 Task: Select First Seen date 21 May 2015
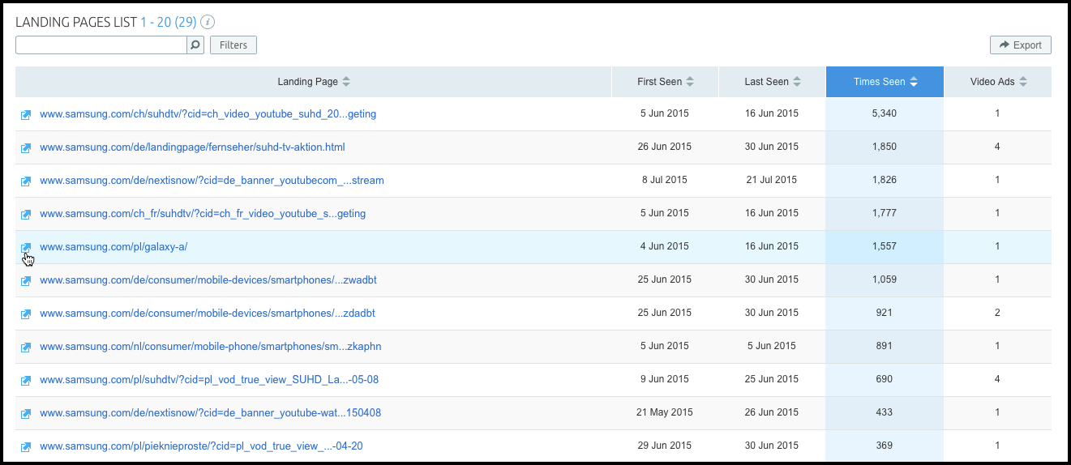(665, 412)
